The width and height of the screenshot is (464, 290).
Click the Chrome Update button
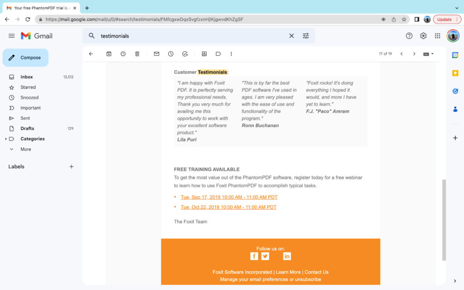(447, 19)
